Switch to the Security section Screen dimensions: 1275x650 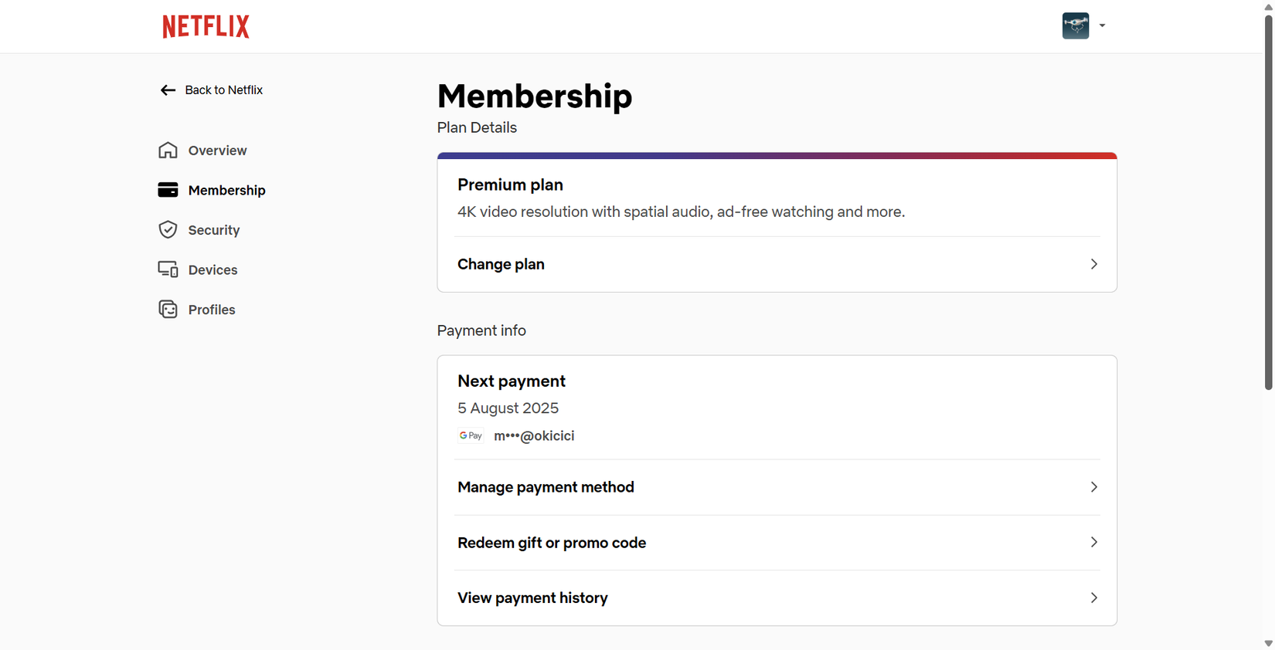point(213,229)
